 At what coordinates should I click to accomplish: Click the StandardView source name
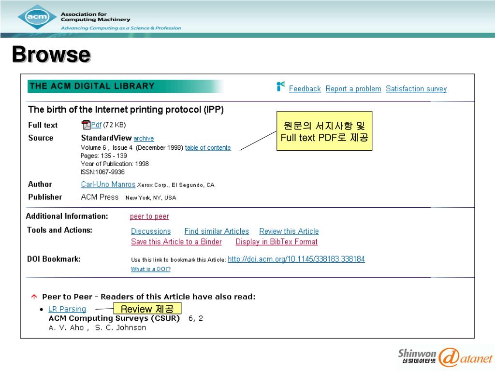point(106,138)
